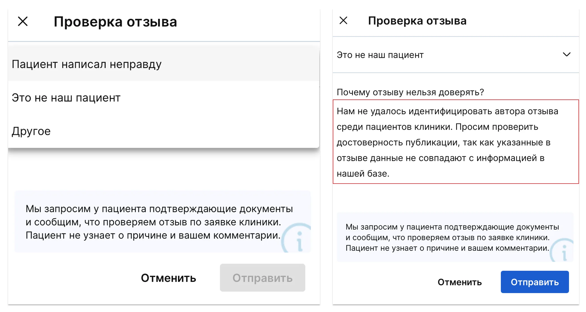
Task: Open the selected value Это не наш пациент field
Action: [456, 55]
